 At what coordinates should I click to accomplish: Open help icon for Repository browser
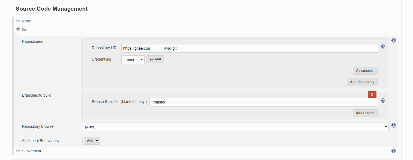(394, 125)
